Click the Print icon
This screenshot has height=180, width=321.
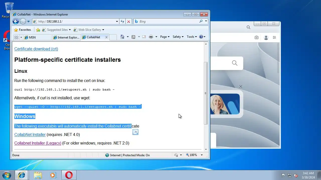coord(151,37)
